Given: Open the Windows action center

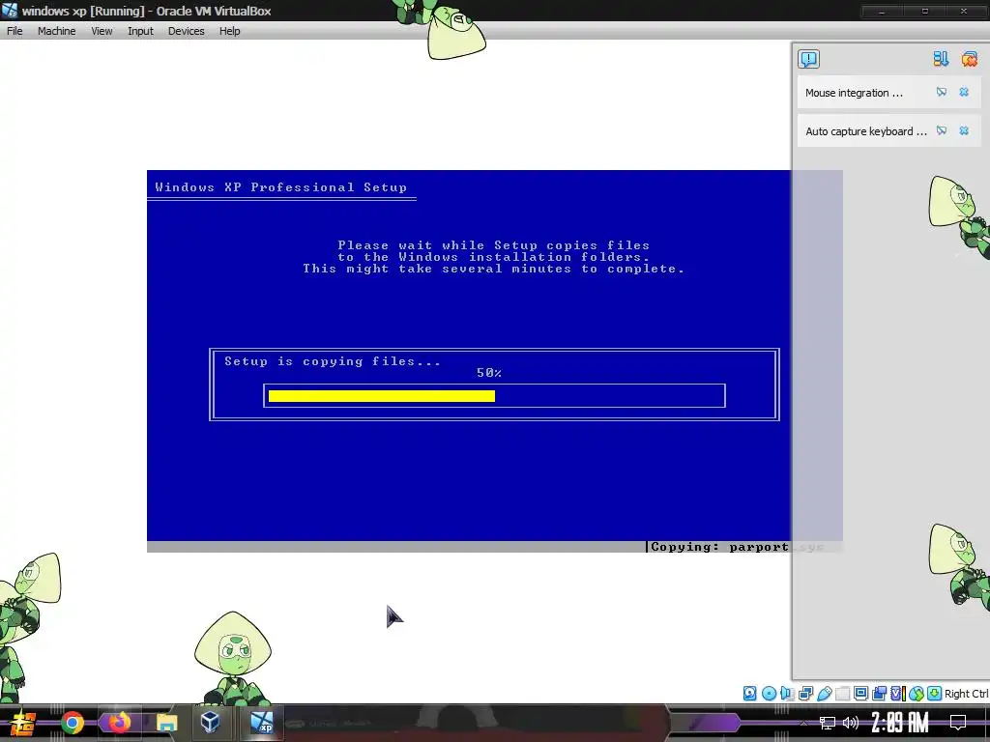Looking at the screenshot, I should click(958, 723).
